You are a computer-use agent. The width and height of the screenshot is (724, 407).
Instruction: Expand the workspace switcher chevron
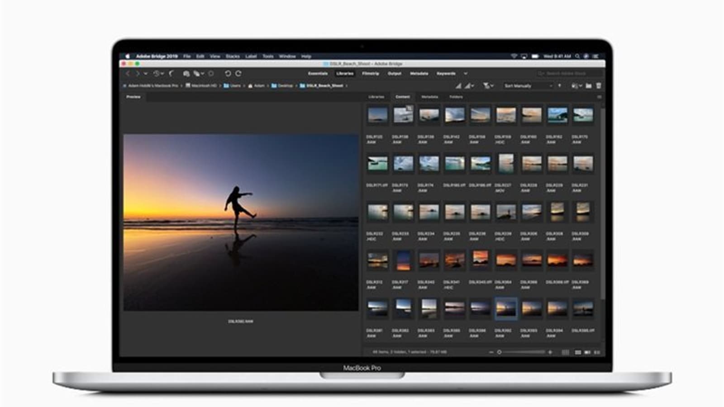(466, 73)
